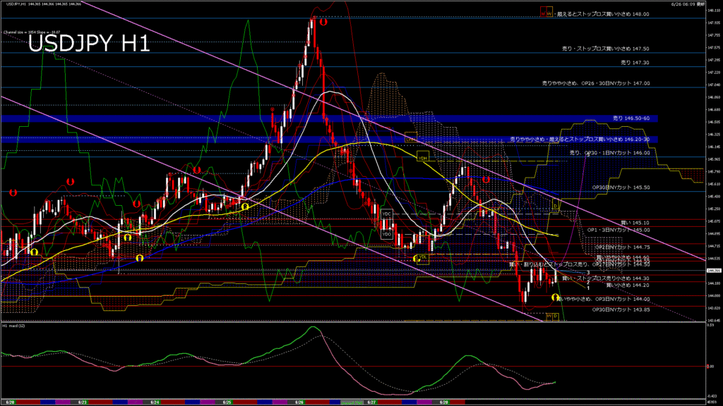This screenshot has width=723, height=406.
Task: Click the H1 macd (12) indicator label
Action: tap(13, 326)
